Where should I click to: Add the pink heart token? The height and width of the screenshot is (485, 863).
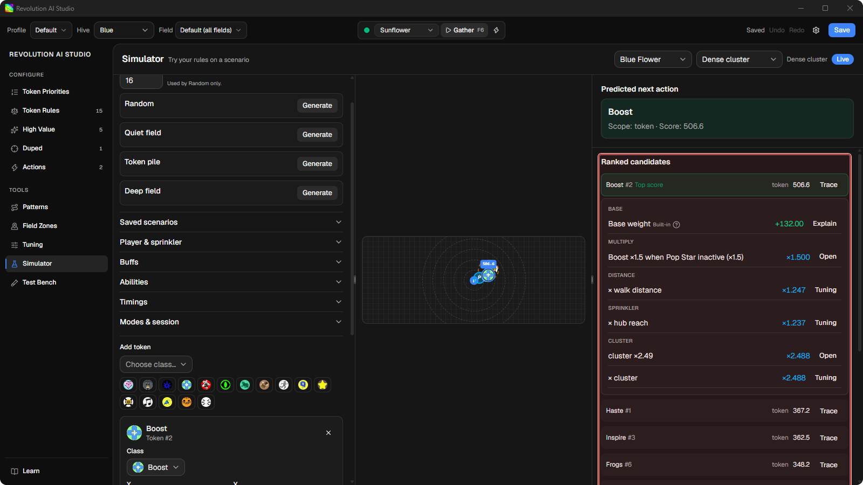128,385
